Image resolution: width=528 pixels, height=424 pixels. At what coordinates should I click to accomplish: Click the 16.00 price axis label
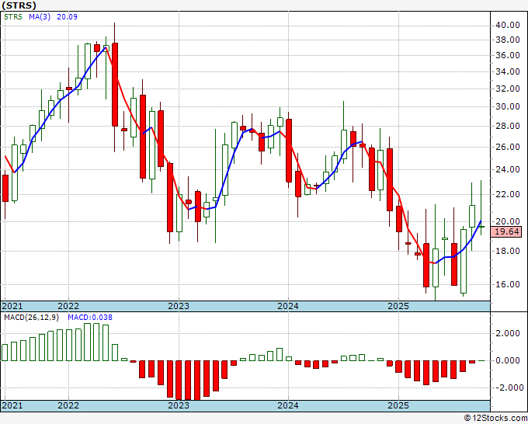point(507,284)
